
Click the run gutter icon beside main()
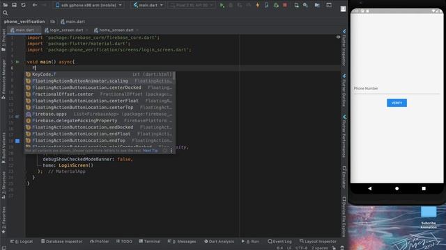(x=17, y=62)
